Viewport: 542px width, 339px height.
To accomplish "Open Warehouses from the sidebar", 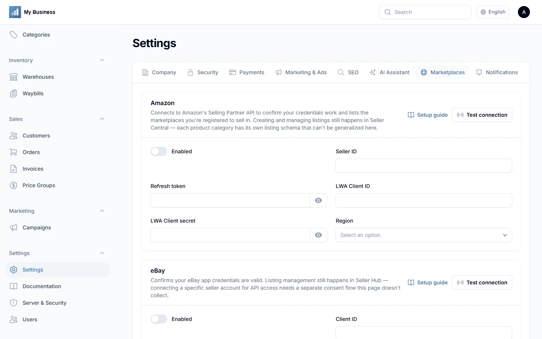I will pos(57,77).
